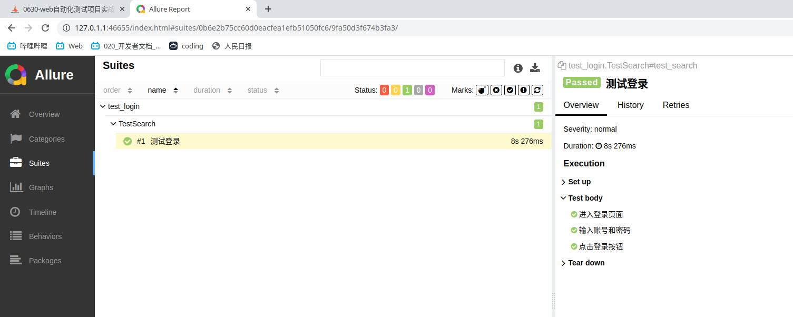Sort suites by status
The width and height of the screenshot is (793, 317).
(263, 90)
